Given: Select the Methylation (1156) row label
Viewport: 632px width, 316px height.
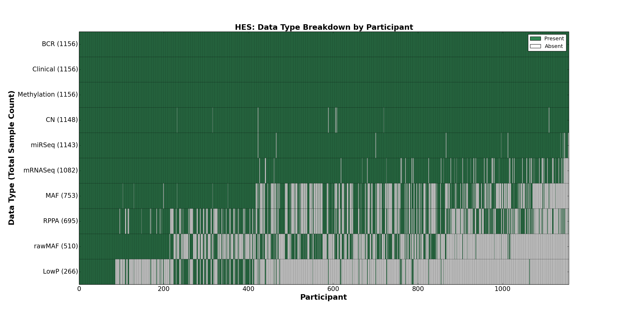Looking at the screenshot, I should click(48, 95).
